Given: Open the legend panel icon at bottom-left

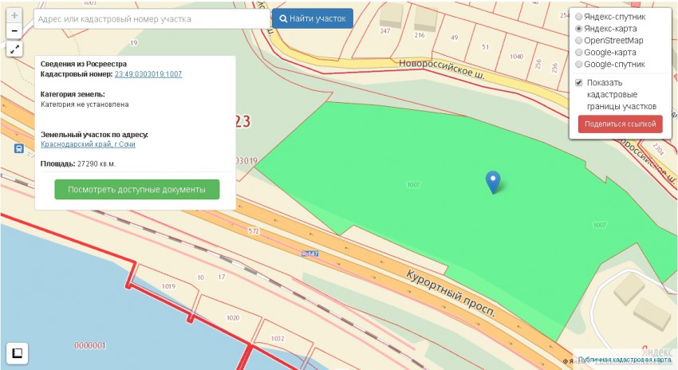Looking at the screenshot, I should (x=17, y=352).
